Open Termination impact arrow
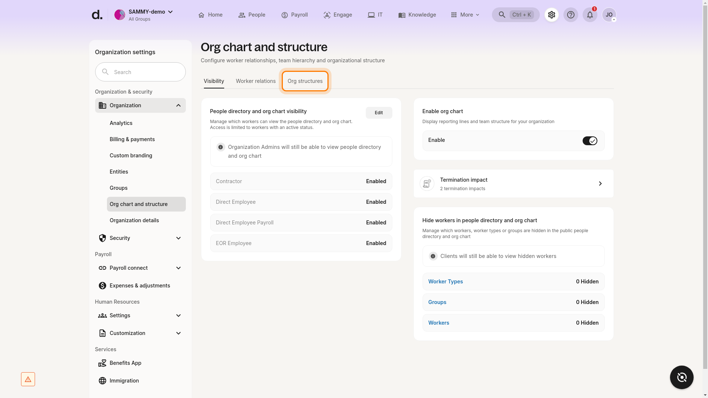Viewport: 708px width, 398px height. pos(600,184)
